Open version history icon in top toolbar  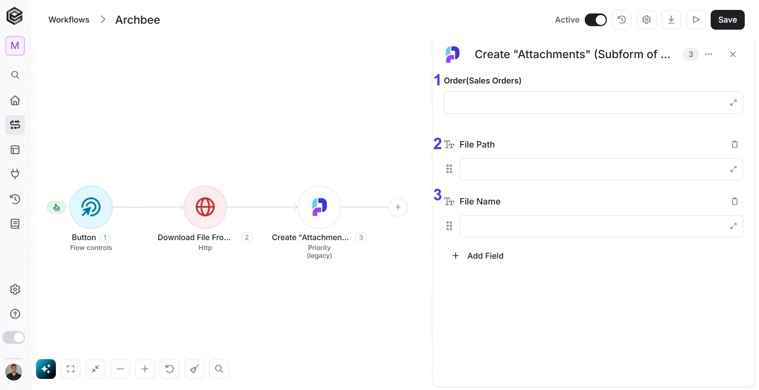tap(622, 20)
